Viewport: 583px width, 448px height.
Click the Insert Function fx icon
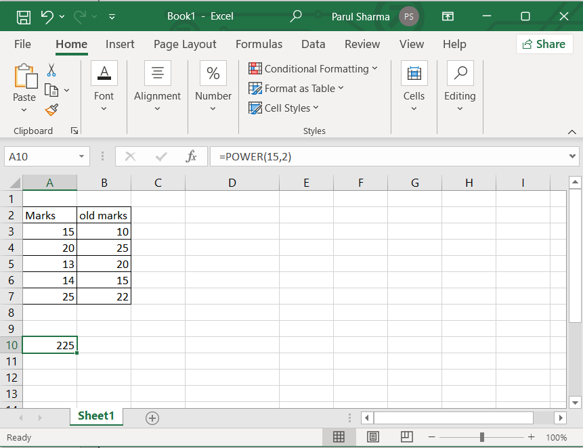click(192, 156)
